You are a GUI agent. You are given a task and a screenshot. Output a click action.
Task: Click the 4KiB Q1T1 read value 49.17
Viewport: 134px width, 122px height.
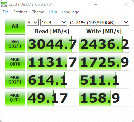click(52, 98)
